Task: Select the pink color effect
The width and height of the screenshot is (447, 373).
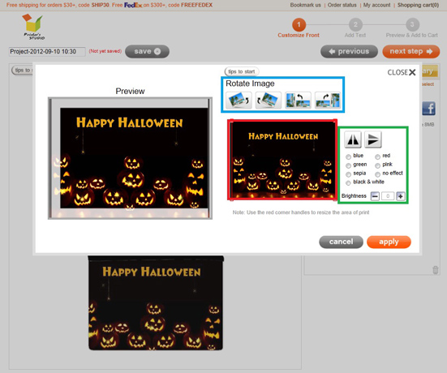Action: (x=377, y=165)
